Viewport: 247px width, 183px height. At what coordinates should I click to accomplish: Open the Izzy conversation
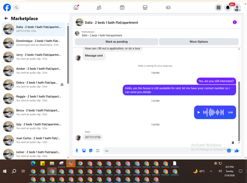[x=34, y=126]
